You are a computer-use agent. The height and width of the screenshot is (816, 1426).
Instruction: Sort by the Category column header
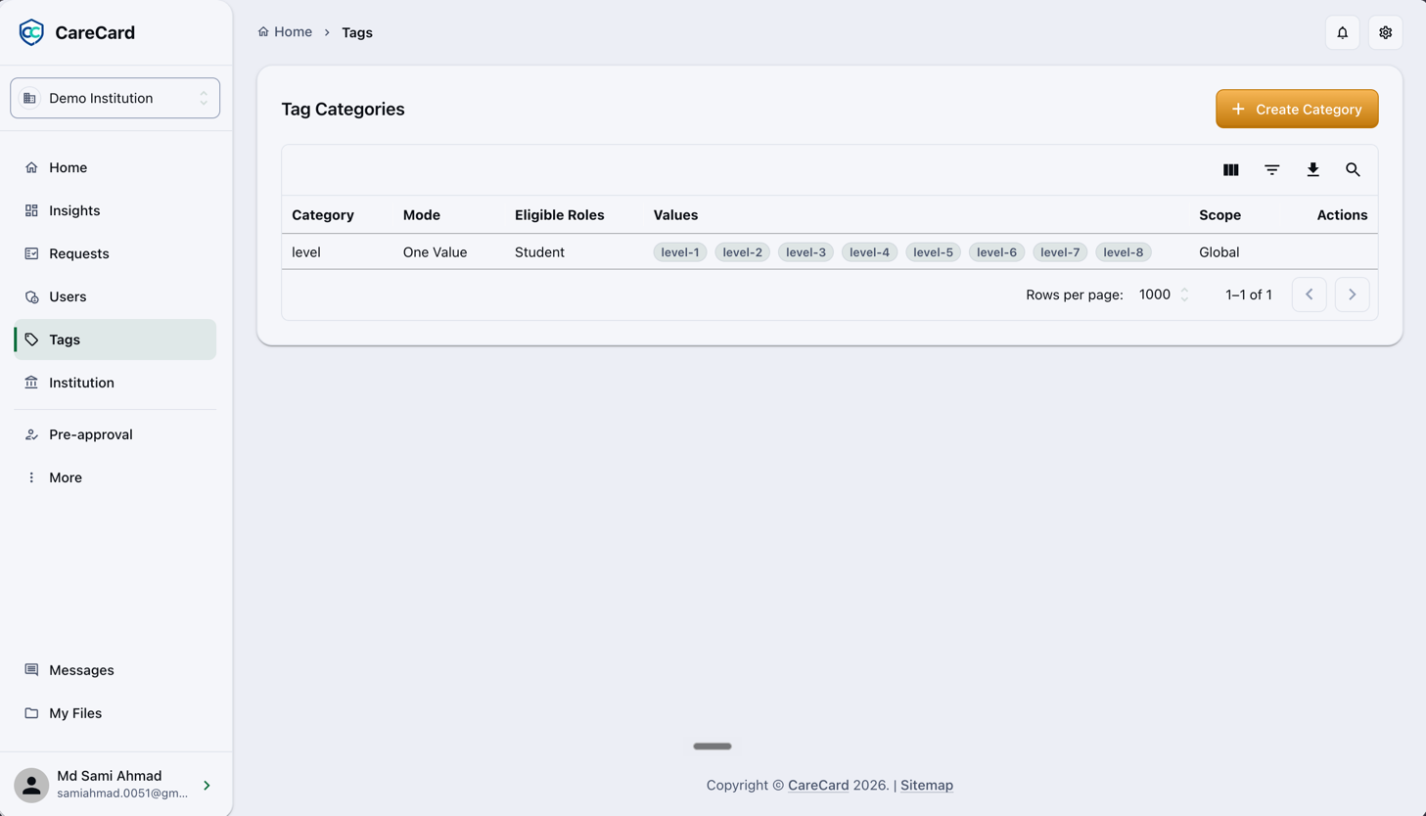click(323, 215)
